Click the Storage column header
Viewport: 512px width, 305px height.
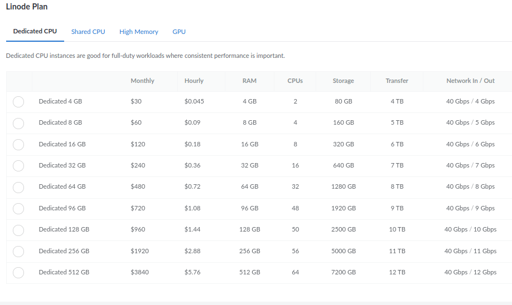click(343, 81)
